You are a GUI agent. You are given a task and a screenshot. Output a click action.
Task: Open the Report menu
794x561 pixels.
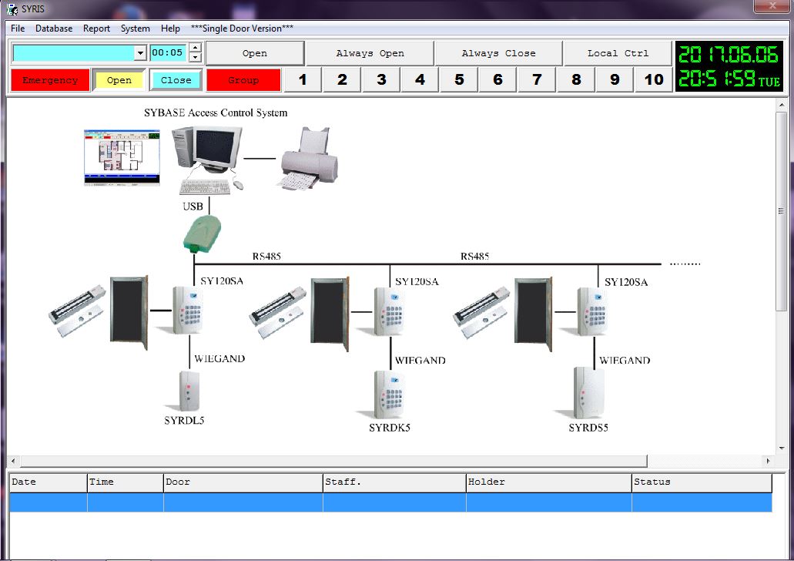click(x=96, y=29)
